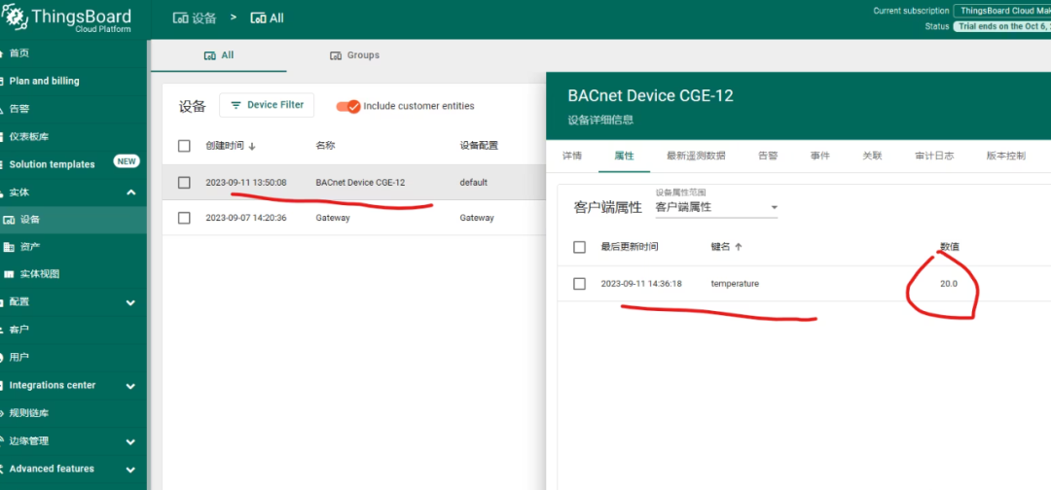1051x490 pixels.
Task: Collapse the 实体 sidebar section
Action: pos(130,192)
